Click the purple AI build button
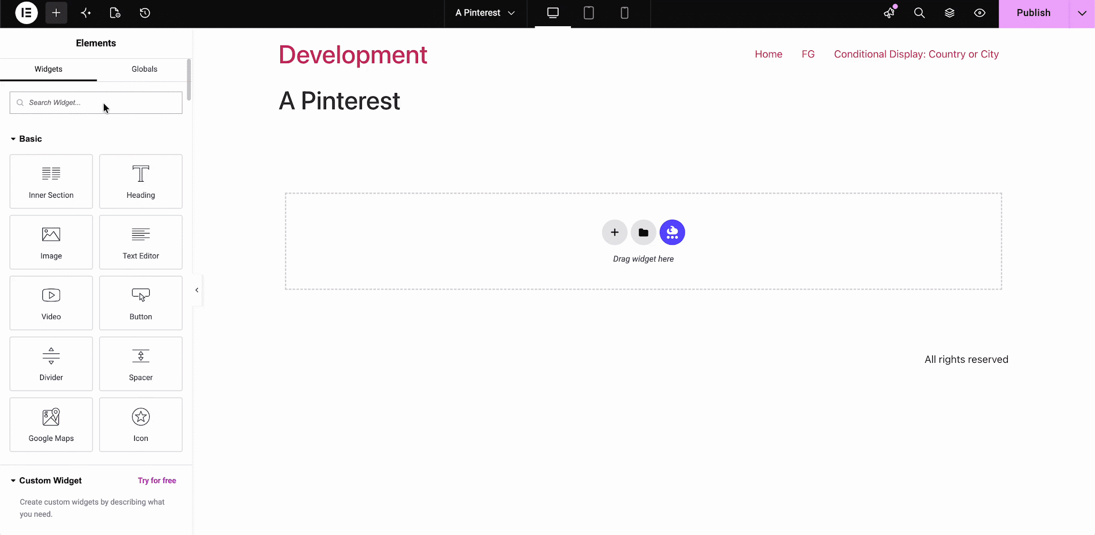This screenshot has height=535, width=1095. point(673,232)
